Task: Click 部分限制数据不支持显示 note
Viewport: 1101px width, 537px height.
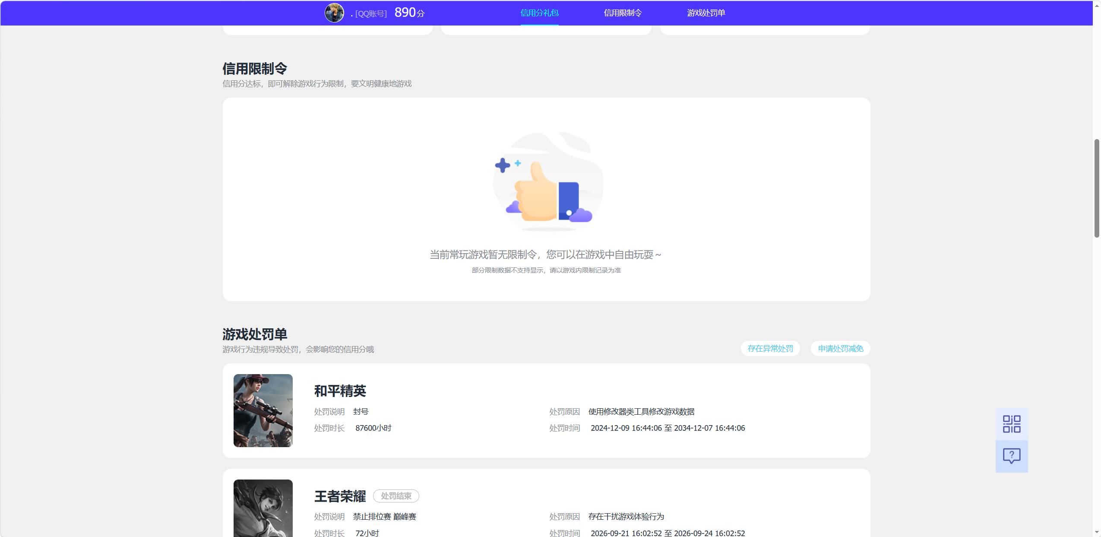Action: click(546, 270)
